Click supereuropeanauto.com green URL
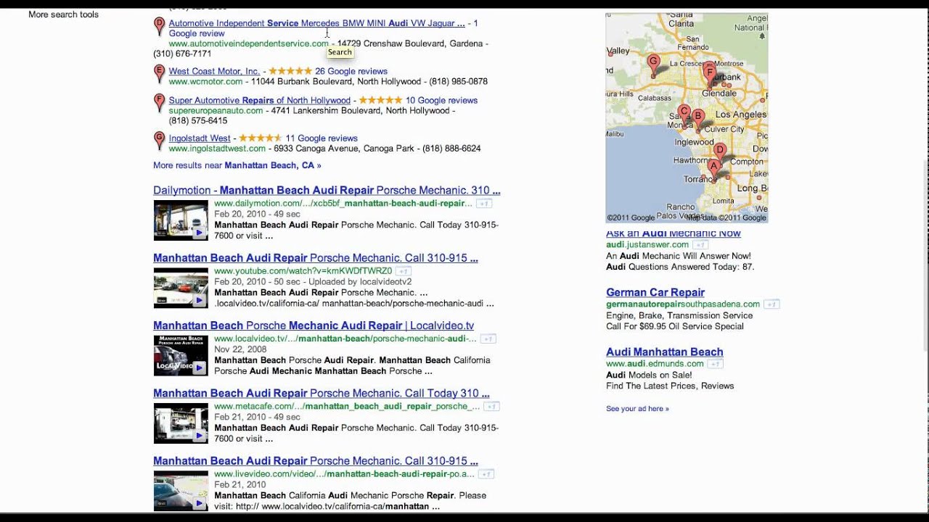Viewport: 929px width, 522px height. [216, 110]
